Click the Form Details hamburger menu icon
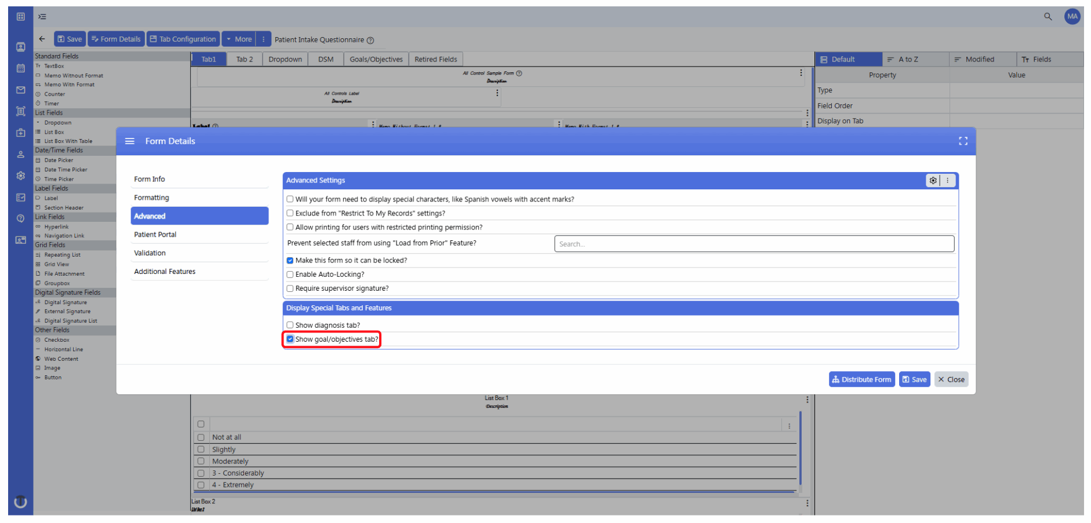Image resolution: width=1091 pixels, height=523 pixels. [x=130, y=141]
